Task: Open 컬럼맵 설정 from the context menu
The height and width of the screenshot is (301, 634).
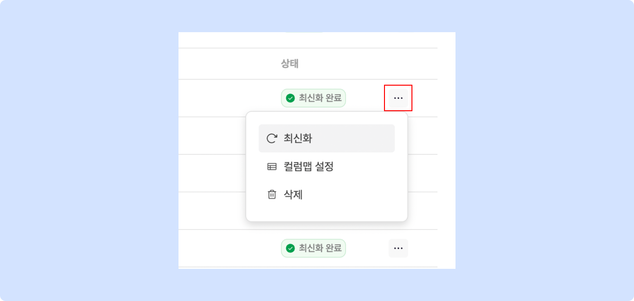Action: (308, 167)
